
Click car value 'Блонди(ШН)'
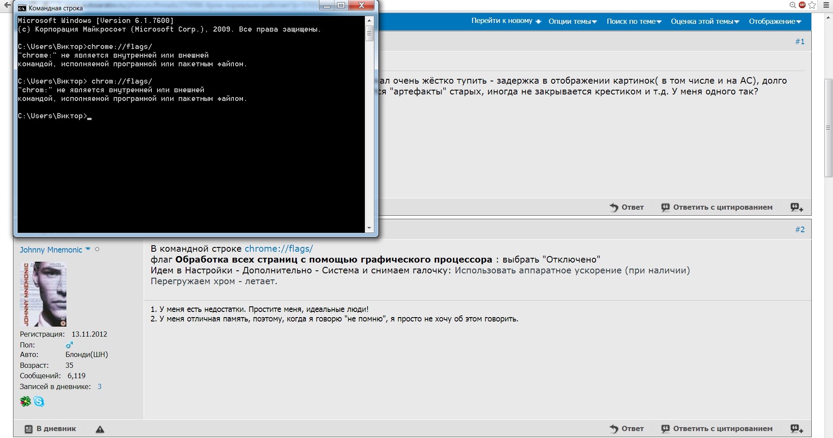click(x=86, y=354)
